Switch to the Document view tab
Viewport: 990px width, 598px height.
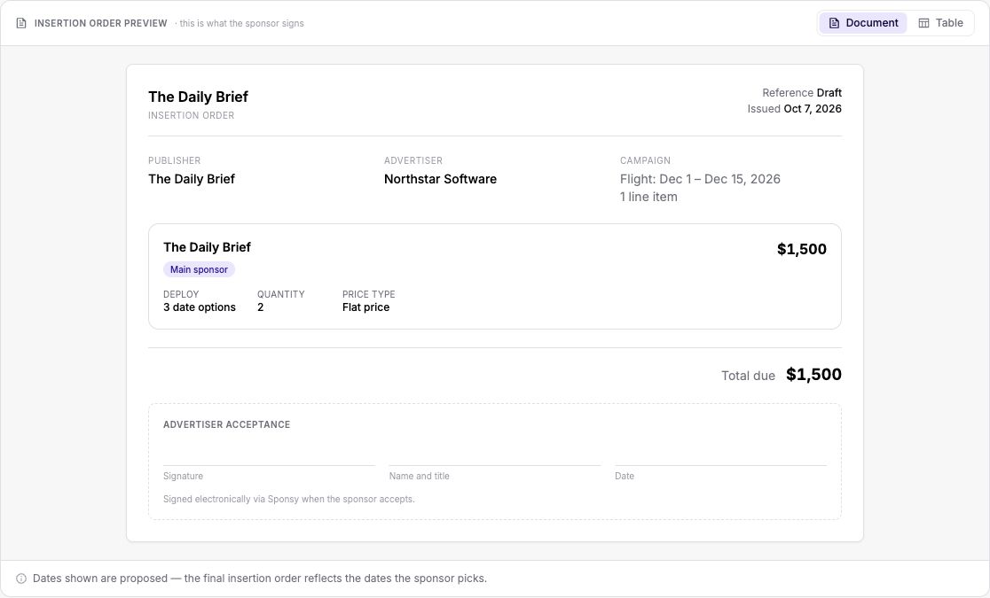tap(862, 23)
